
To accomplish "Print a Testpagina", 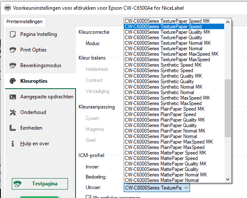I will coord(40,184).
